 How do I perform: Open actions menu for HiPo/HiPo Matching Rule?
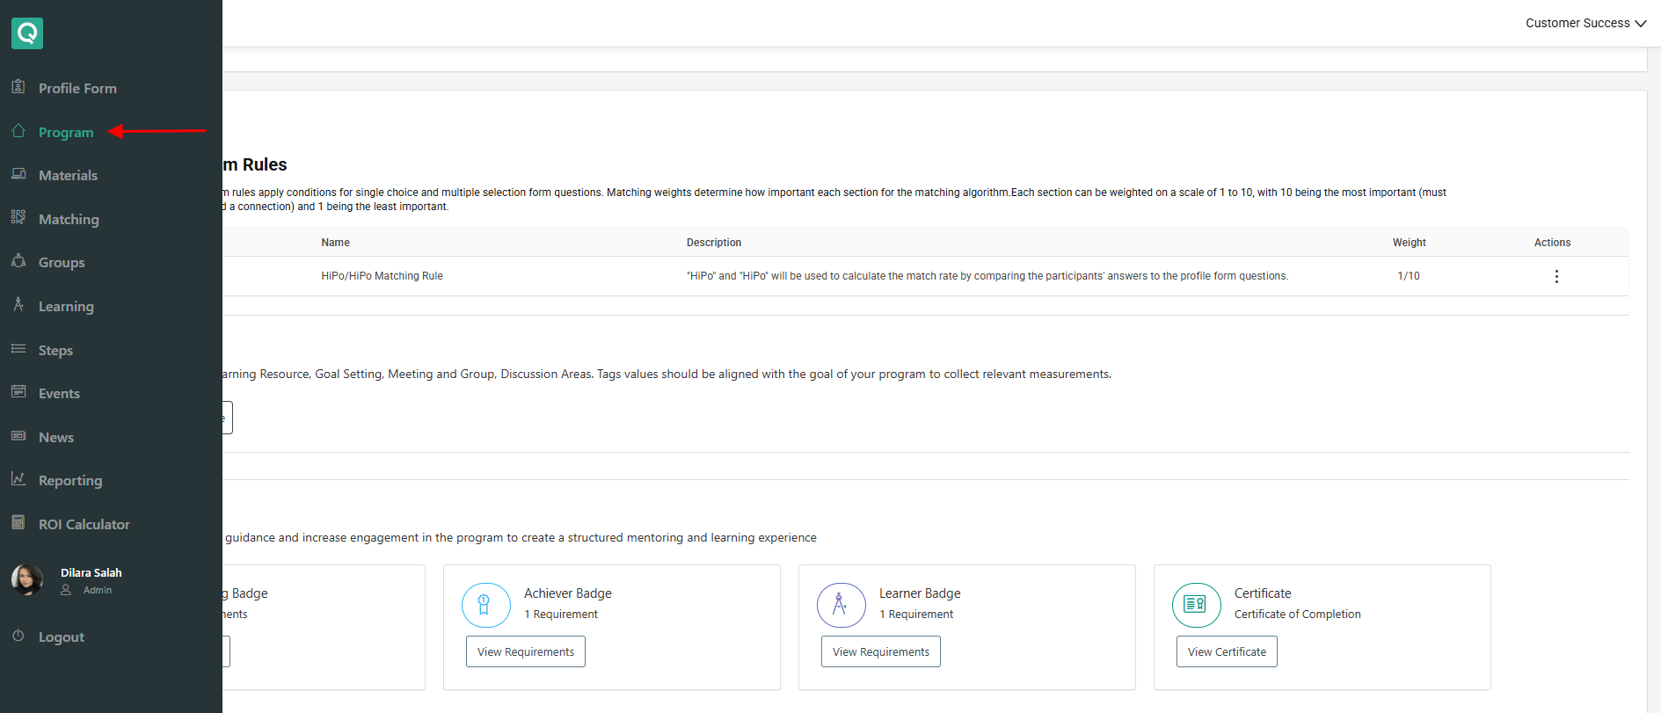(1555, 276)
